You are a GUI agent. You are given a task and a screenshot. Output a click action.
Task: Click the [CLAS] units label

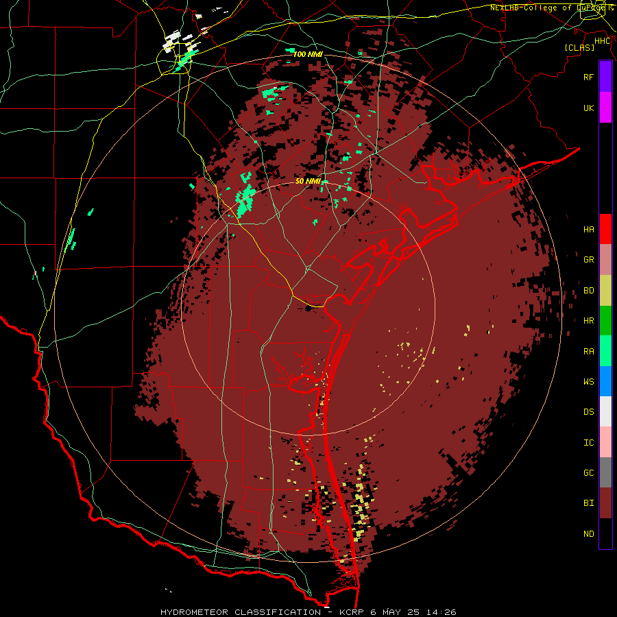579,47
